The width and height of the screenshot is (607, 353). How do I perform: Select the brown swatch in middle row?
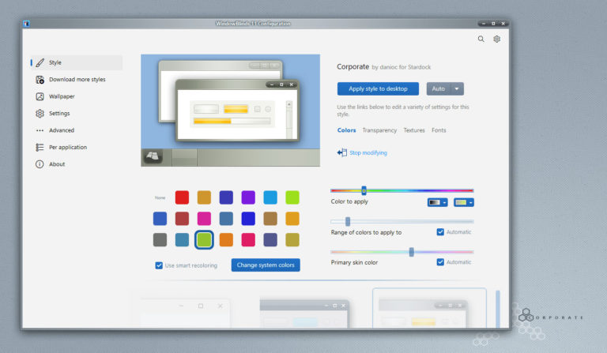tap(270, 219)
